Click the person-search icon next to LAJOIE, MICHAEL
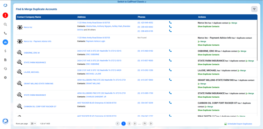The width and height of the screenshot is (263, 129). pos(19,72)
